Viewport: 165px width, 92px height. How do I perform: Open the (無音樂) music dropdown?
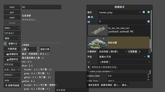tap(124, 62)
